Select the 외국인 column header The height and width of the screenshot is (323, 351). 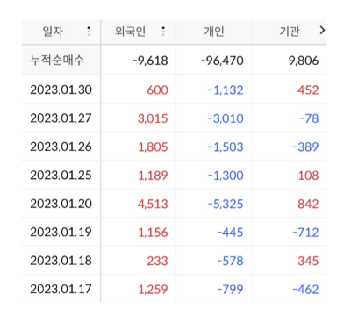coord(130,32)
